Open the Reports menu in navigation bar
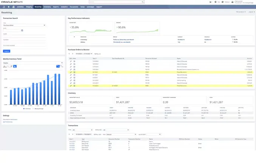The image size is (256, 163). (x=56, y=6)
